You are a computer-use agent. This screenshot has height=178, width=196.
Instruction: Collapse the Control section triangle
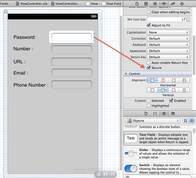point(126,74)
